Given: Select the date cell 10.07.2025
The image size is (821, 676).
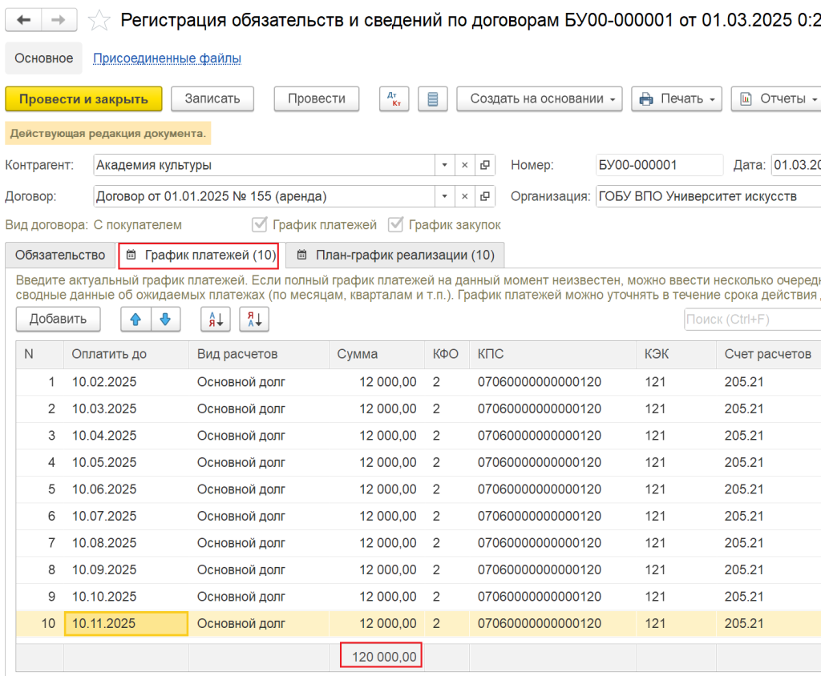Looking at the screenshot, I should tap(126, 517).
